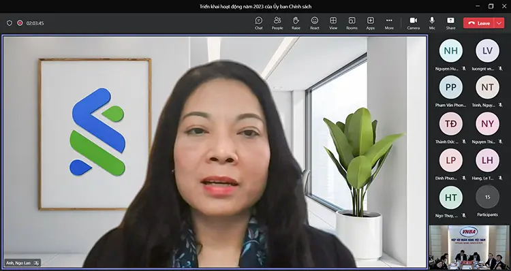
Task: Select the LP Dinh Phuong avatar
Action: [x=451, y=160]
